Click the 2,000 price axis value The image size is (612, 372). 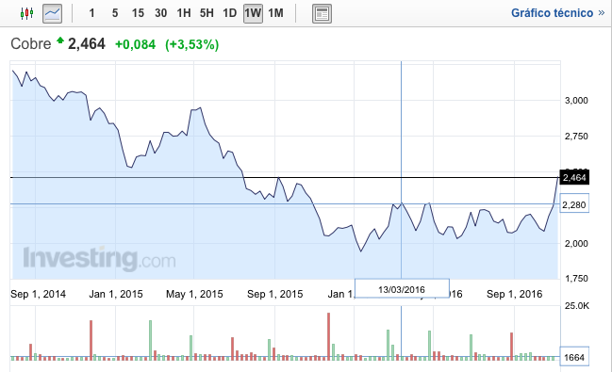pyautogui.click(x=576, y=243)
